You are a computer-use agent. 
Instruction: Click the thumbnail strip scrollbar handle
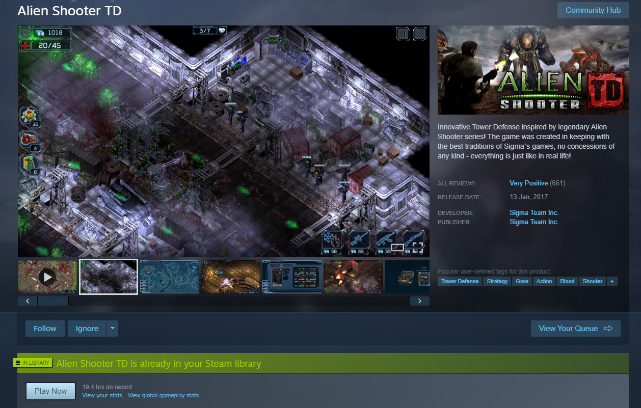[53, 301]
